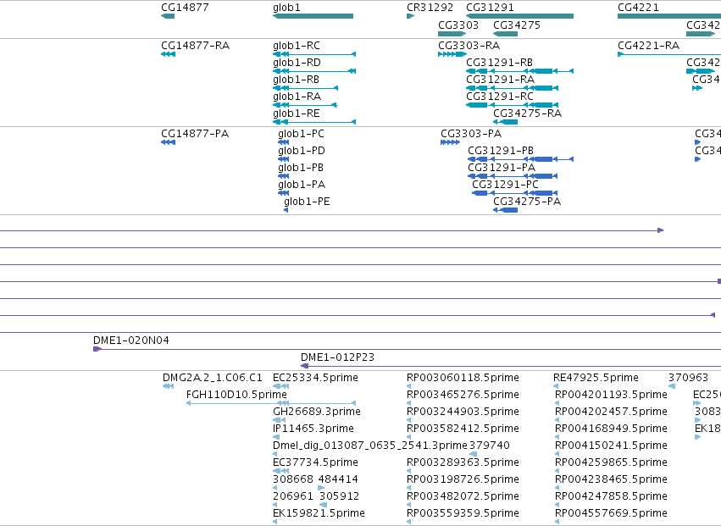The image size is (721, 526).
Task: Select transcript glob1-RB
Action: [297, 80]
